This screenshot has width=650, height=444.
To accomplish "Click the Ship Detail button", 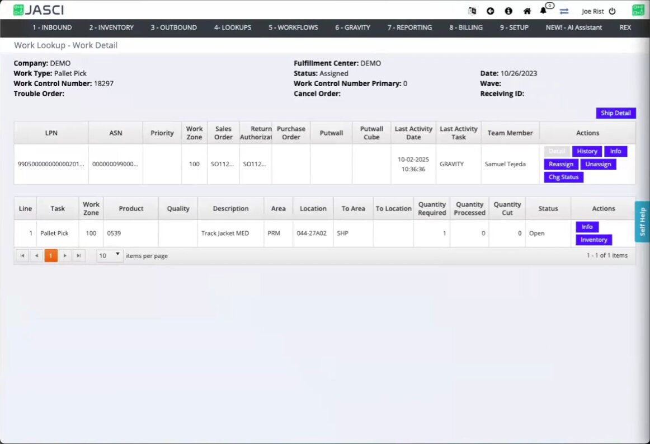I will (615, 113).
